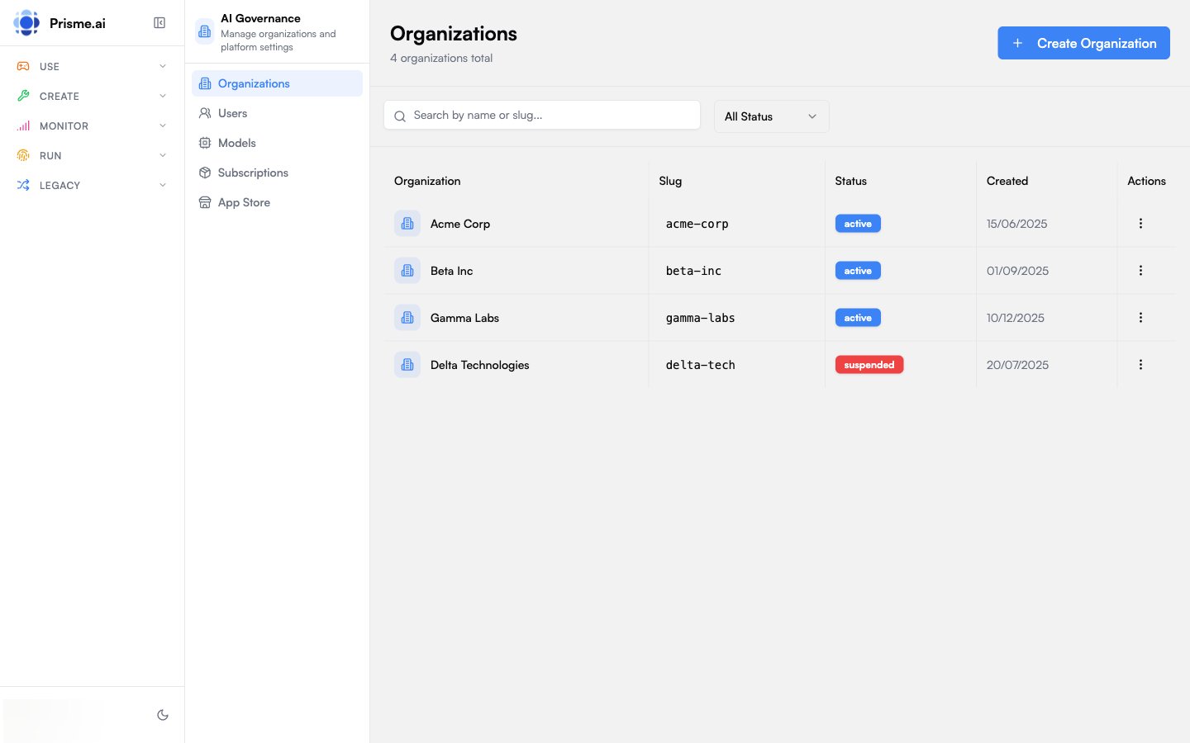Select the acme-corp slug text
Screen dimensions: 1190x743
[x=697, y=224]
